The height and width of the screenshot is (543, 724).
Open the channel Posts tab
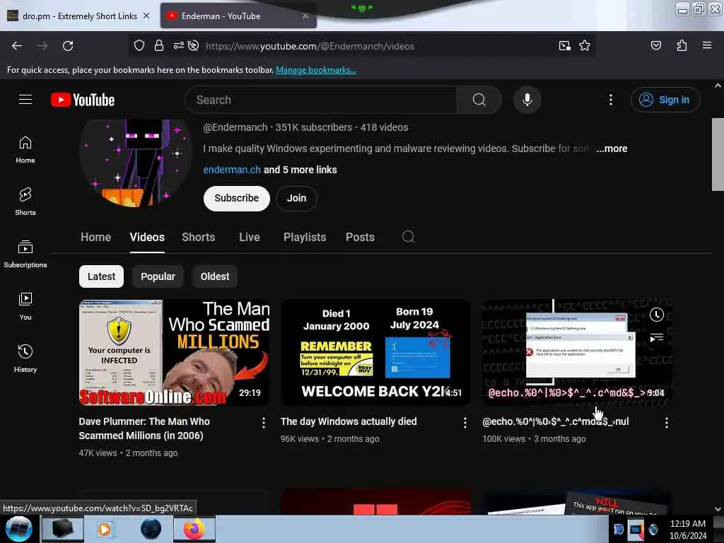pos(360,238)
